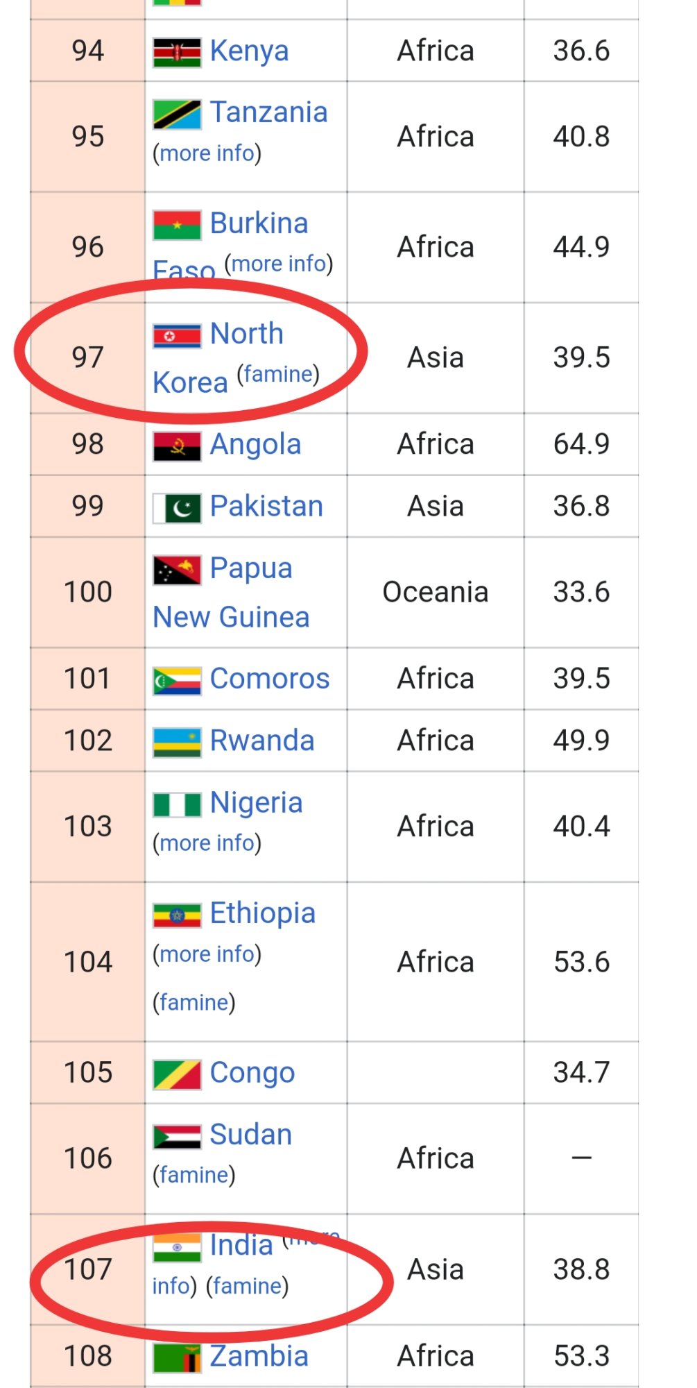Click the Comoros flag icon
This screenshot has width=697, height=1388.
[x=177, y=681]
